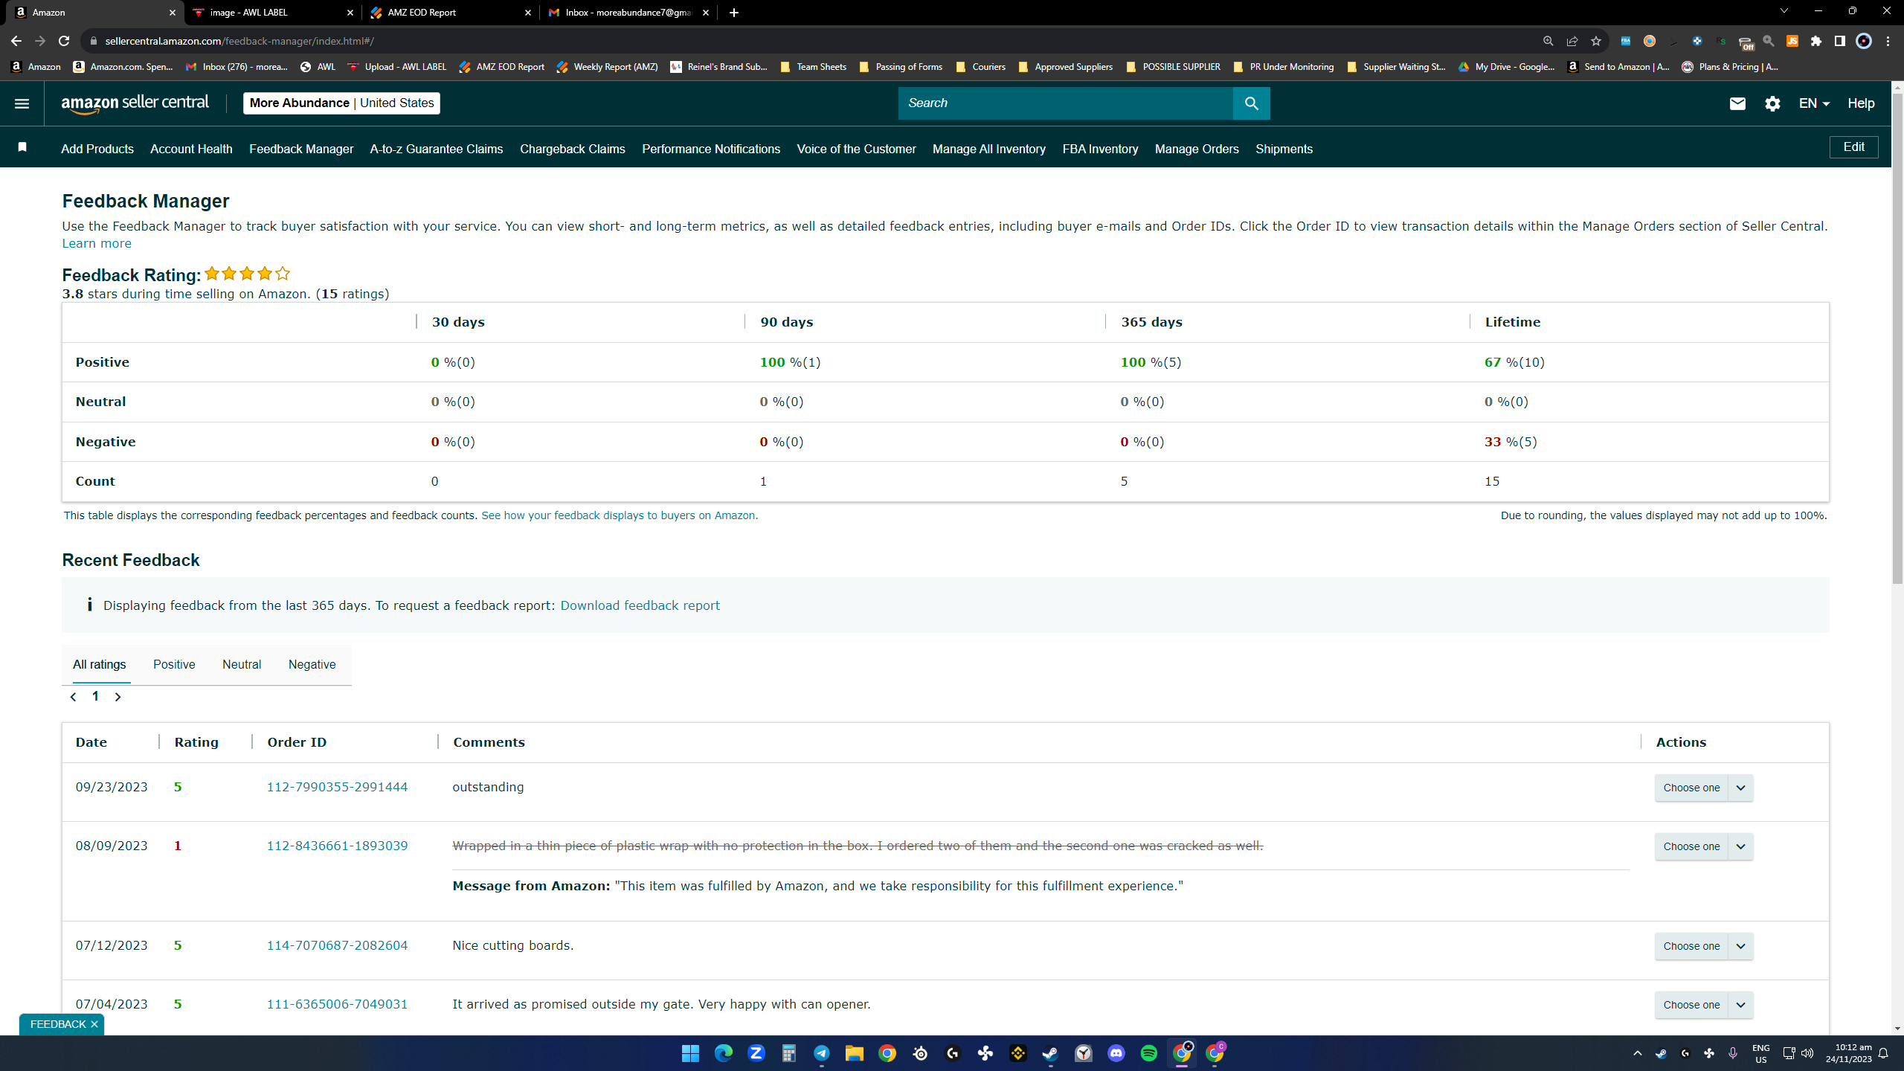
Task: Go to next feedback page arrow
Action: click(118, 697)
